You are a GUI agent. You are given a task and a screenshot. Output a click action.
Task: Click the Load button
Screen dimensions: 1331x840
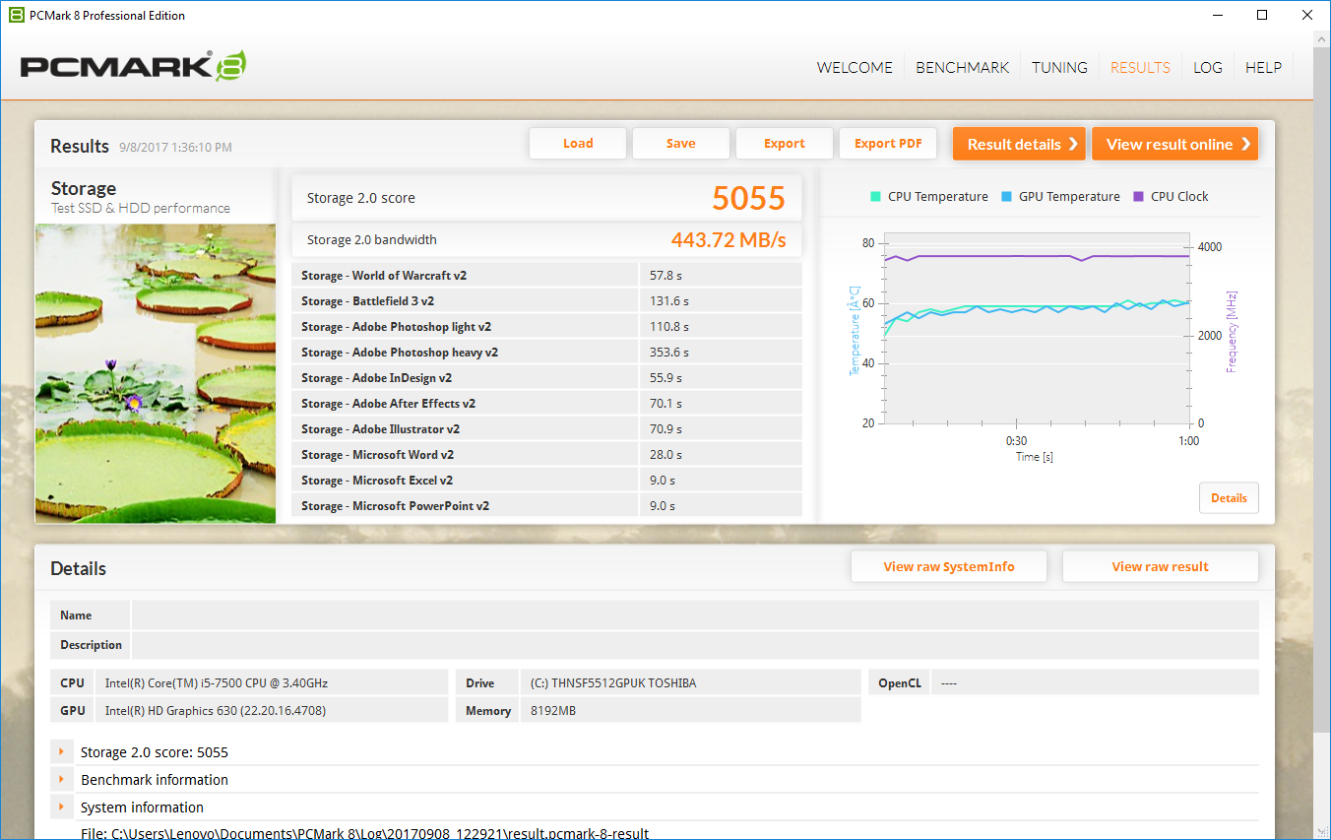point(578,143)
